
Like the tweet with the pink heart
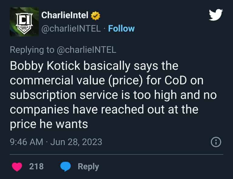tap(17, 167)
